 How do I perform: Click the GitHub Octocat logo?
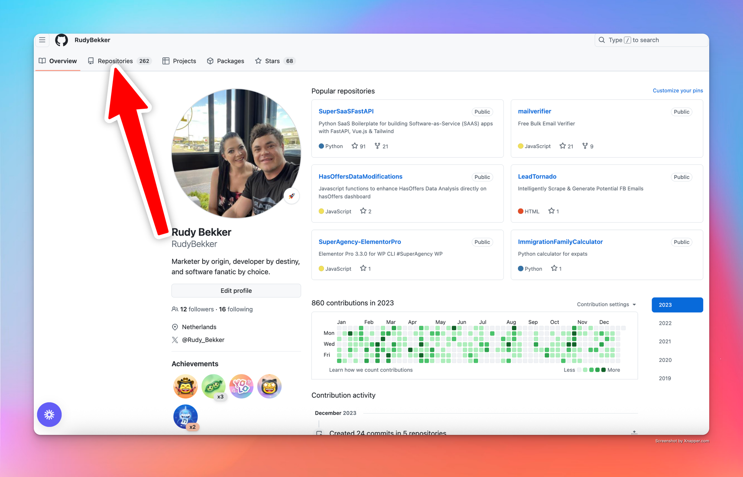[62, 40]
